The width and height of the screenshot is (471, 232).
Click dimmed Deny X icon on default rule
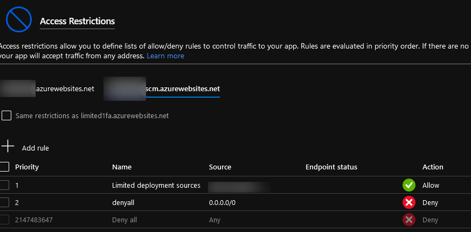pos(408,220)
